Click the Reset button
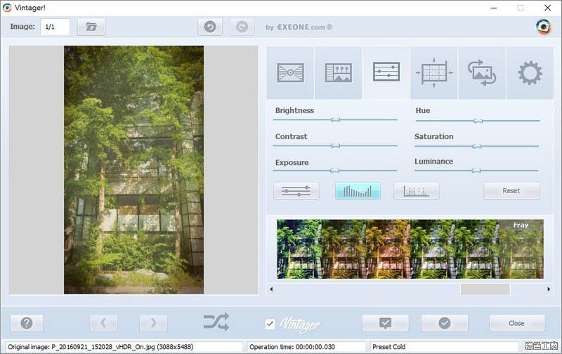Screen dimensions: 562x354 [x=511, y=190]
